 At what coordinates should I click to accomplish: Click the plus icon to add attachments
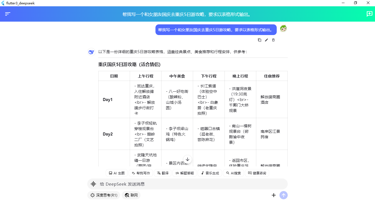[x=273, y=195]
